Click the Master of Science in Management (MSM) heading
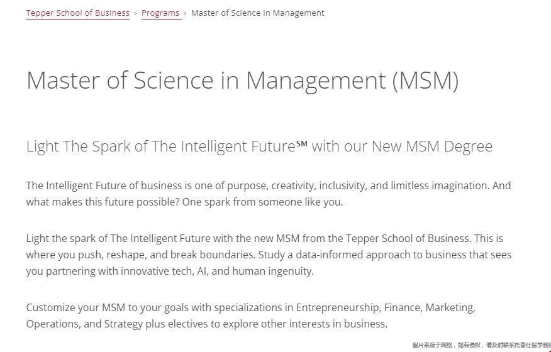 click(x=242, y=81)
